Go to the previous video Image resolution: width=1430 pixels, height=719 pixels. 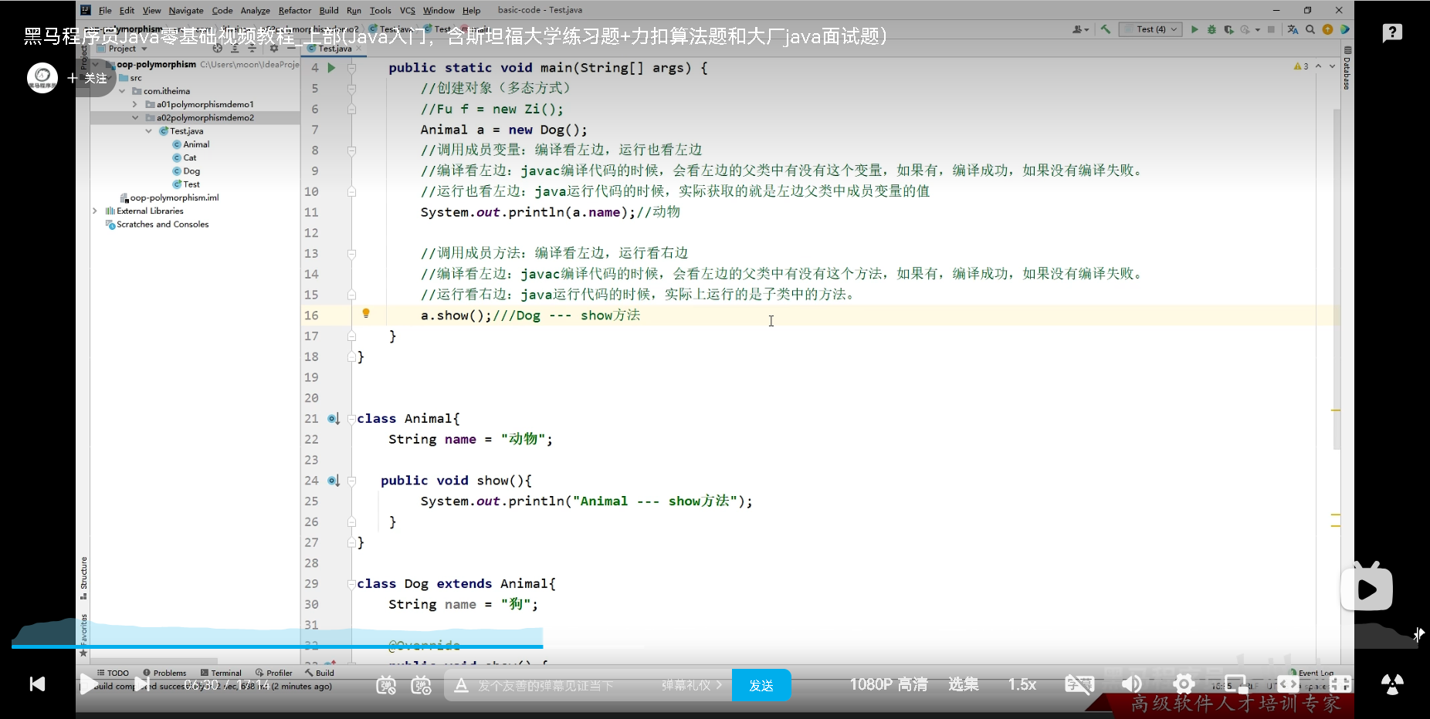pyautogui.click(x=37, y=684)
